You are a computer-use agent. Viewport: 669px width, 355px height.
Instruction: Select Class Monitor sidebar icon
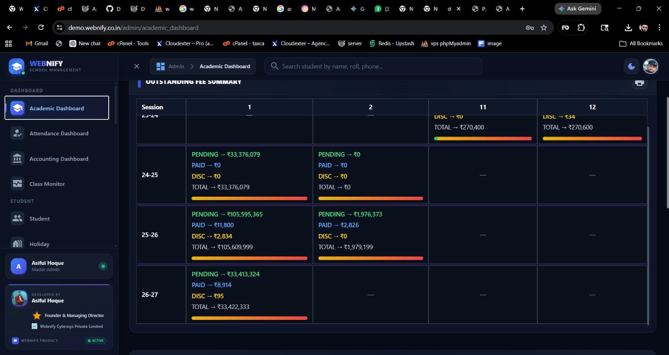tap(18, 184)
